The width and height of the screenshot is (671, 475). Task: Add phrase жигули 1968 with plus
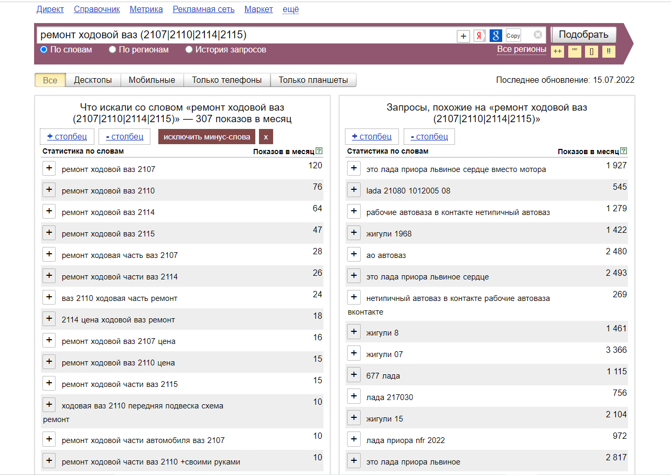click(x=354, y=232)
